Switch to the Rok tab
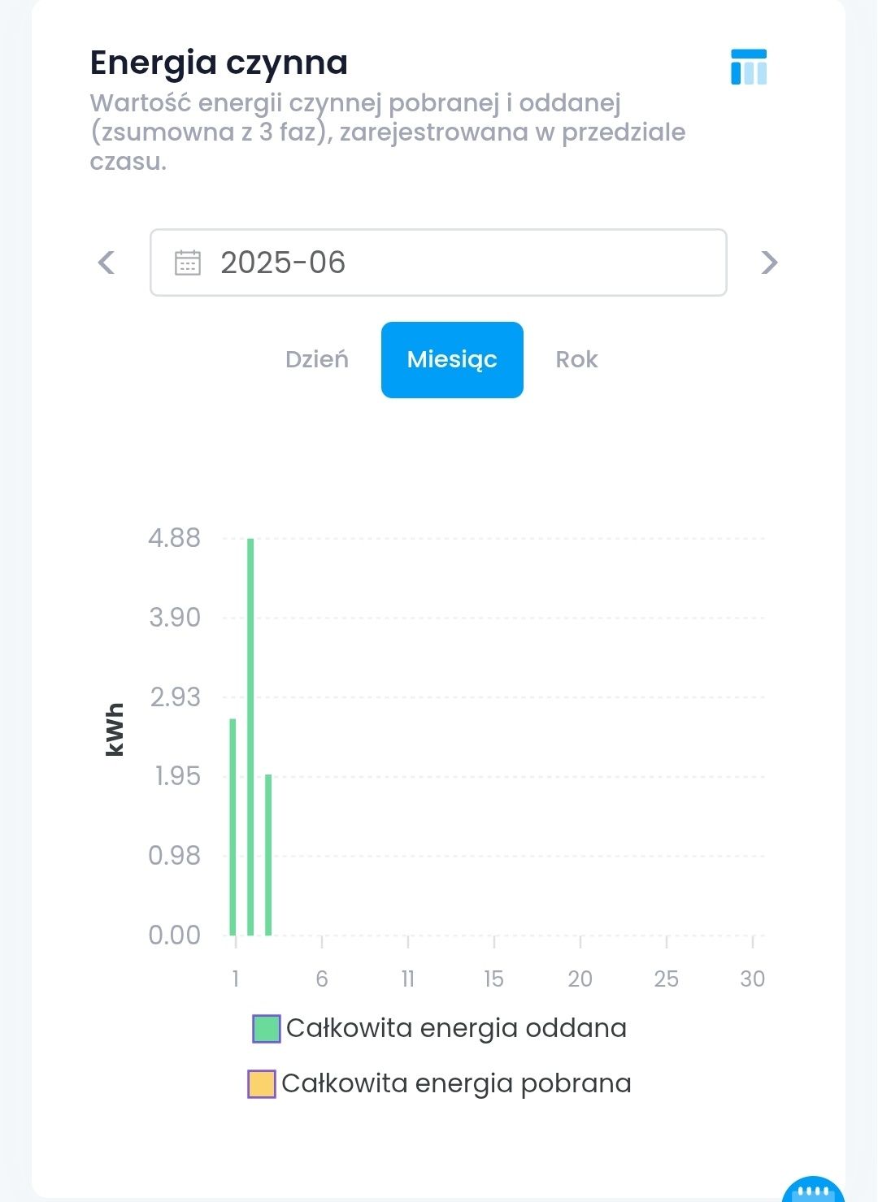Image resolution: width=878 pixels, height=1202 pixels. [x=576, y=360]
